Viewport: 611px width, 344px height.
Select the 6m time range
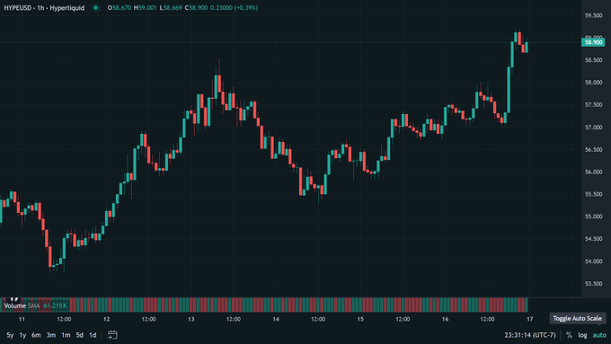click(36, 335)
